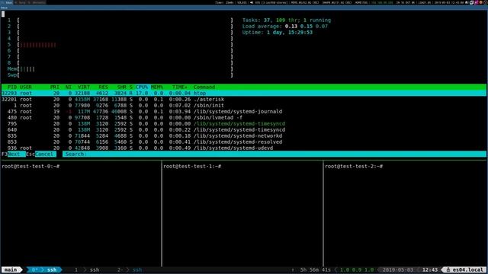
Task: Click the CPU 8 meter label
Action: pyautogui.click(x=9, y=62)
